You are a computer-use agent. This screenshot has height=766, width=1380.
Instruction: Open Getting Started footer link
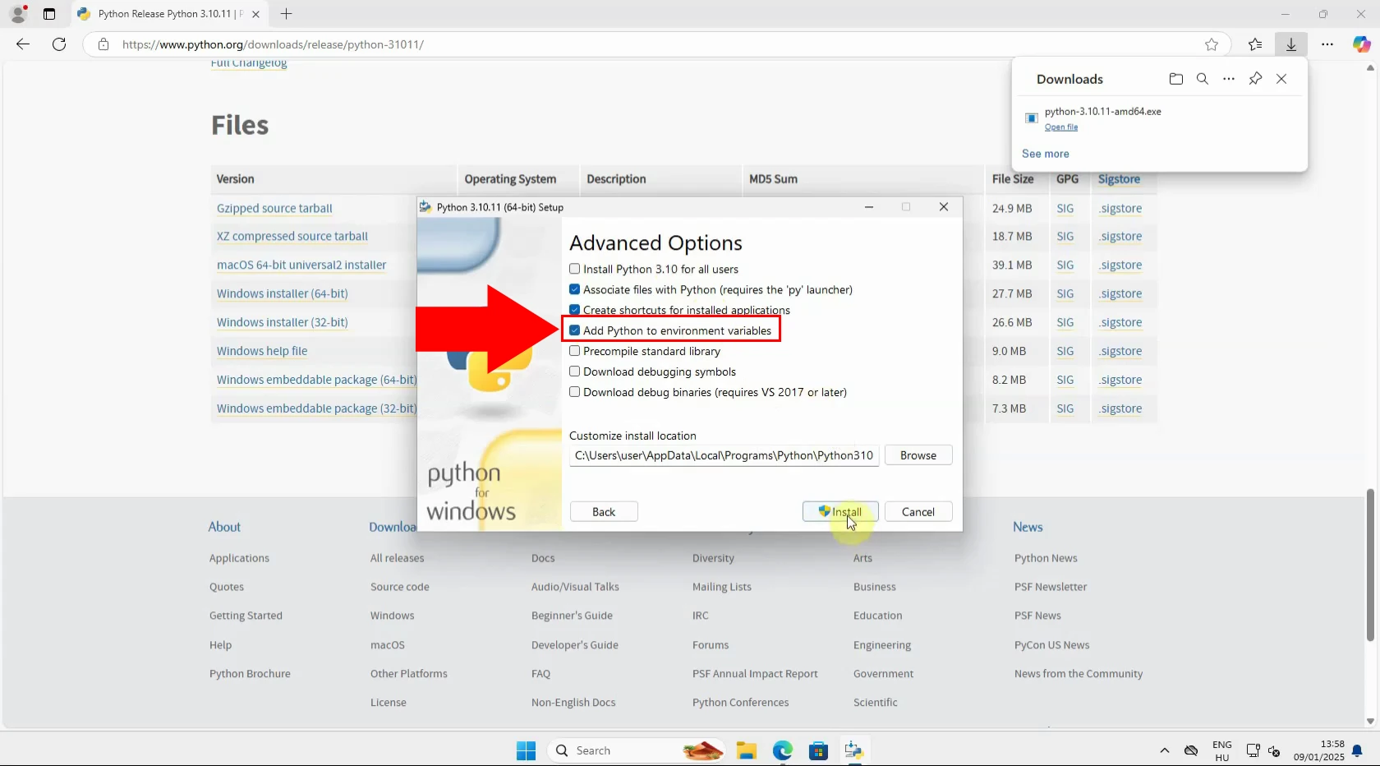coord(246,616)
